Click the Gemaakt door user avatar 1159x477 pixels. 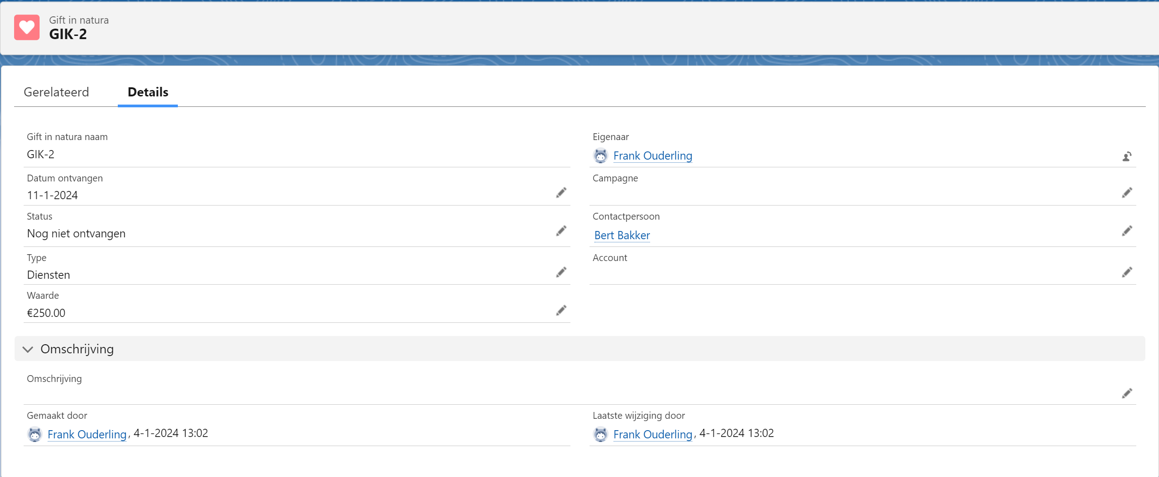35,435
